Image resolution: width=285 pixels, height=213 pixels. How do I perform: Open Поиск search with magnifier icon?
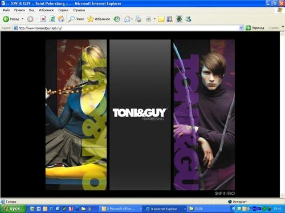coord(76,19)
